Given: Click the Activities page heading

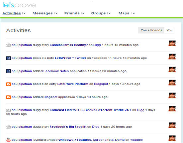Looking at the screenshot, I should pos(18,30).
